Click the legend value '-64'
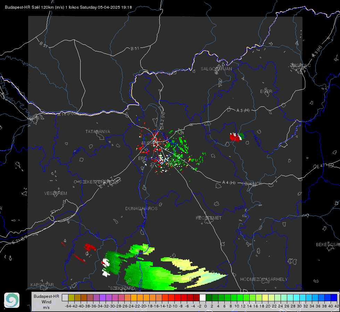This screenshot has width=340, height=312. click(68, 306)
